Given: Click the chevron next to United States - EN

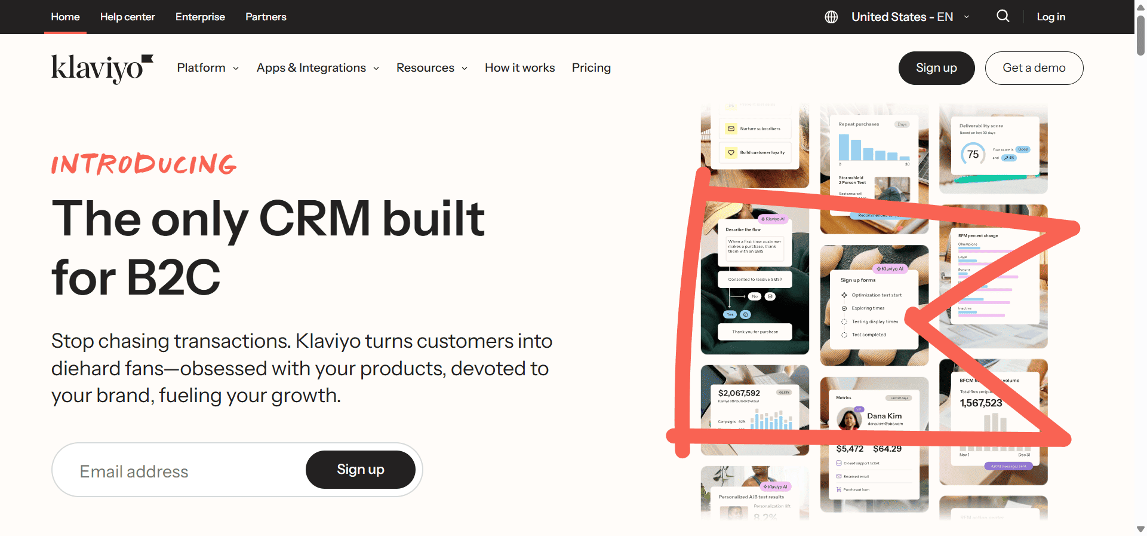Looking at the screenshot, I should pos(967,17).
